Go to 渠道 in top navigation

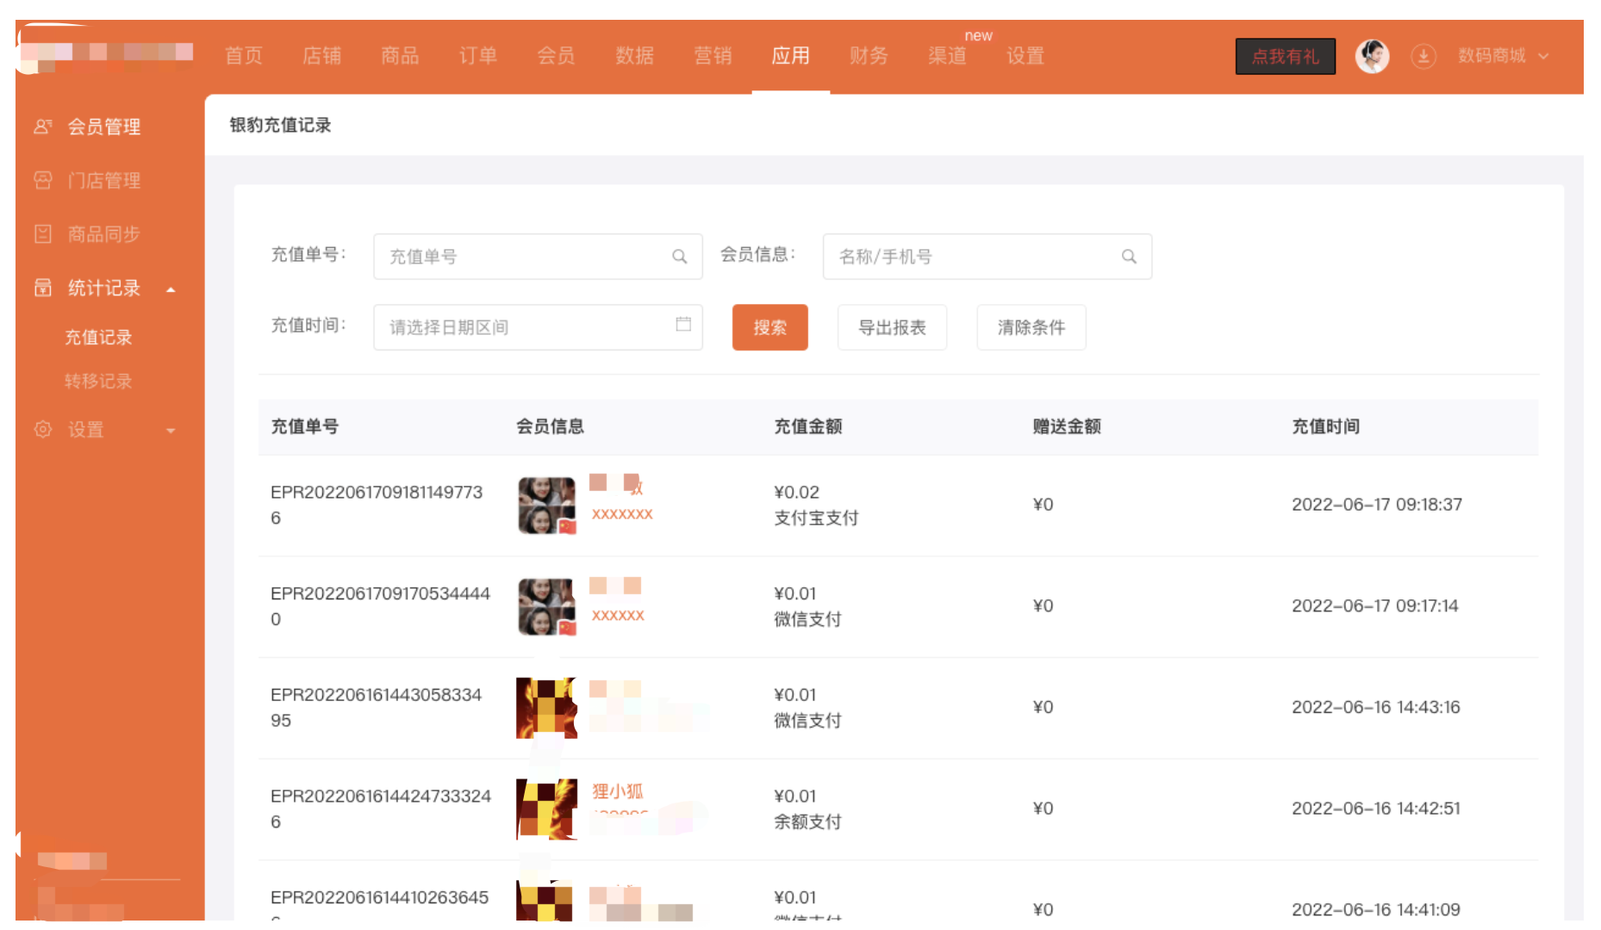[x=947, y=56]
